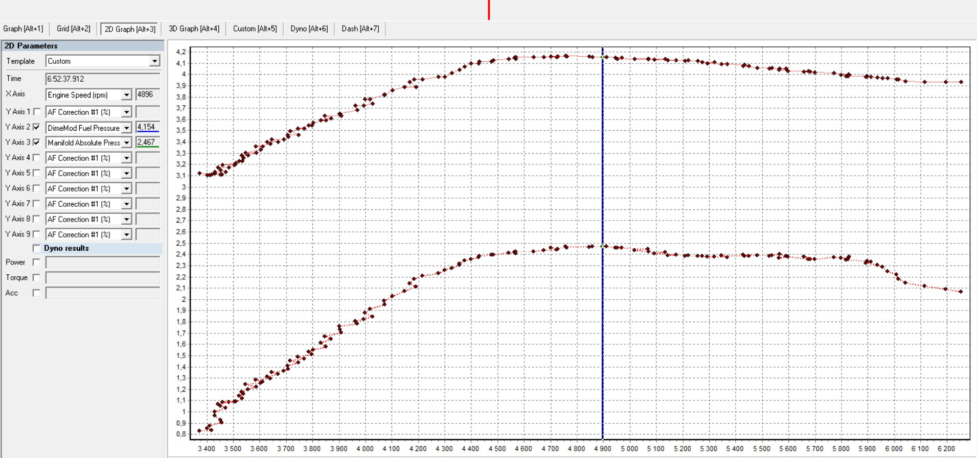Click the Torque result field
This screenshot has height=458, width=977.
coord(103,278)
